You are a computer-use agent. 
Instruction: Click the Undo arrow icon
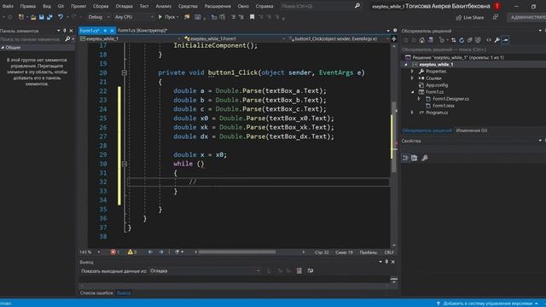[61, 17]
